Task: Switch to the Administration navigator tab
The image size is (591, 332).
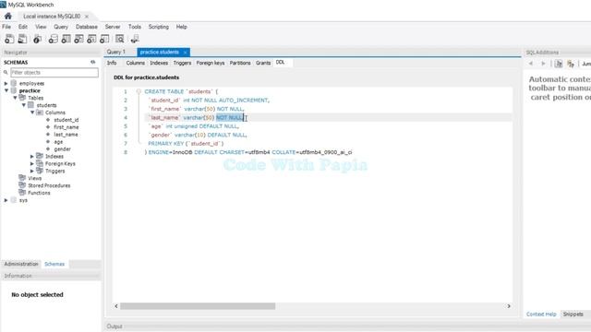Action: pyautogui.click(x=21, y=264)
